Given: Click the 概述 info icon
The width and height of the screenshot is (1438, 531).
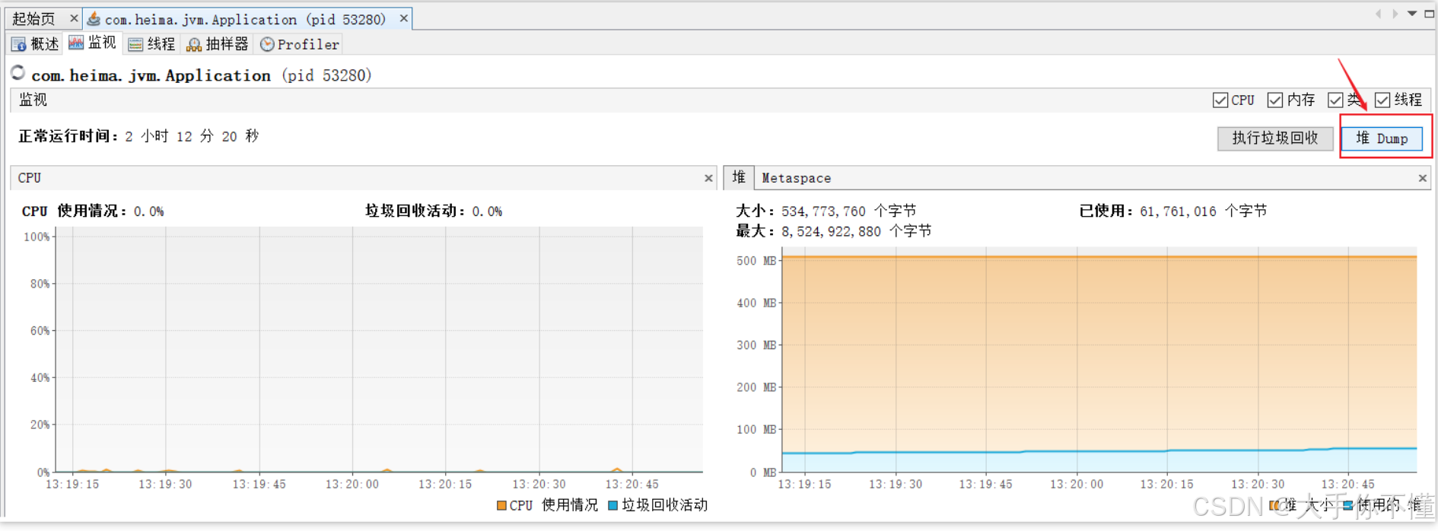Looking at the screenshot, I should coord(18,45).
